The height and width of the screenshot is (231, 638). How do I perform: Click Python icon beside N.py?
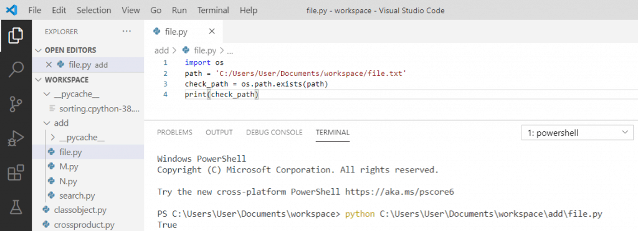(x=51, y=181)
